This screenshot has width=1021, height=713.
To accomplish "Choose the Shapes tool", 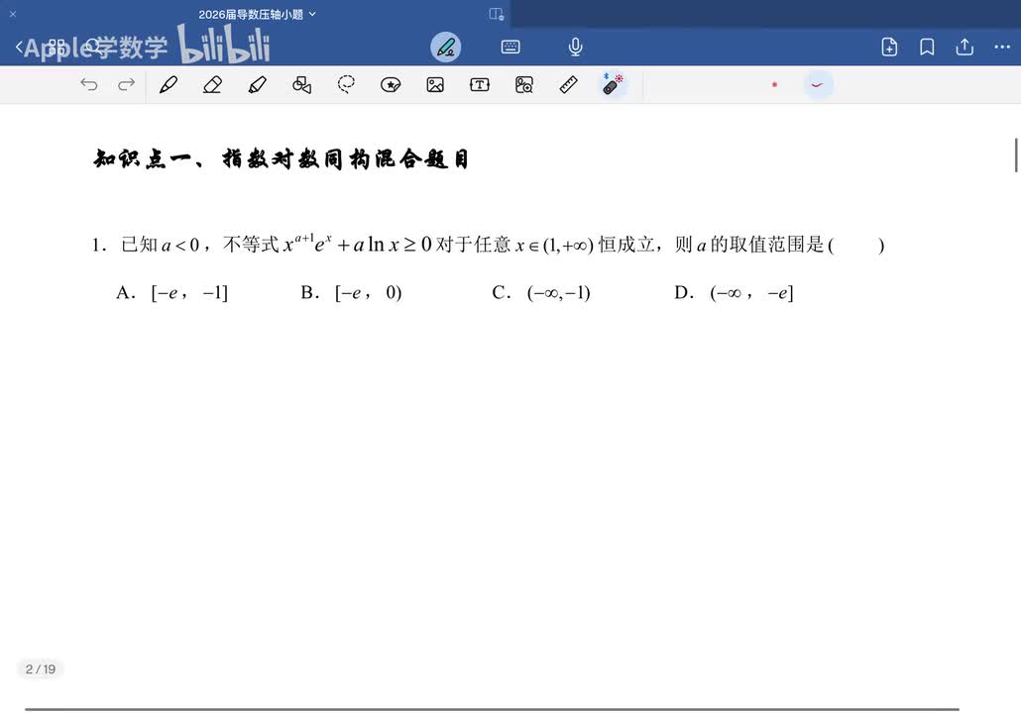I will (301, 84).
